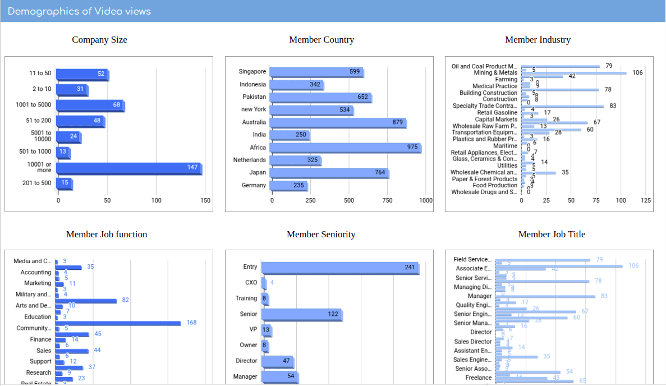The height and width of the screenshot is (386, 666).
Task: Click the Director seniority bar showing 47
Action: (278, 361)
